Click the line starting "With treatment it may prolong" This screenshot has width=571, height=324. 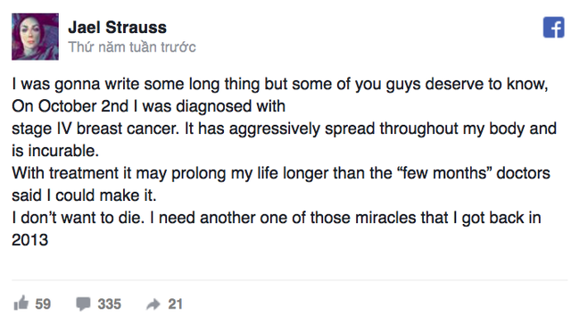point(281,173)
